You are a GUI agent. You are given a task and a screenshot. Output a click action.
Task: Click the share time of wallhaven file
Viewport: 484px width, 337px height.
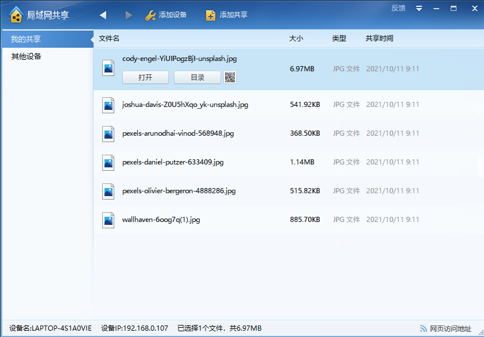(393, 220)
